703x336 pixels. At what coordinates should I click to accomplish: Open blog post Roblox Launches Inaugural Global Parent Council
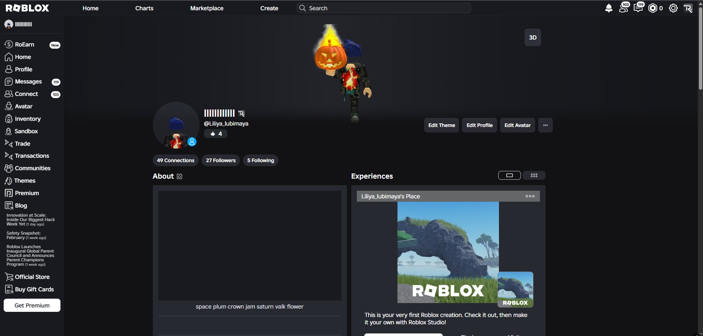(30, 255)
